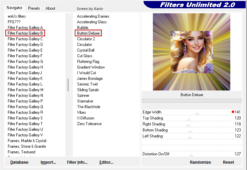The width and height of the screenshot is (247, 170).
Task: Select Filter Factory Gallery B category
Action: pos(25,33)
